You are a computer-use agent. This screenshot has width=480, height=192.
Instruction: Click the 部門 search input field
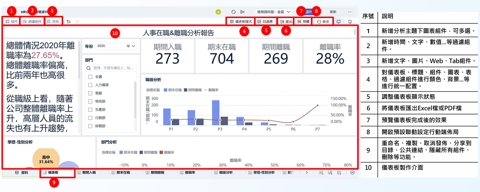point(111,68)
